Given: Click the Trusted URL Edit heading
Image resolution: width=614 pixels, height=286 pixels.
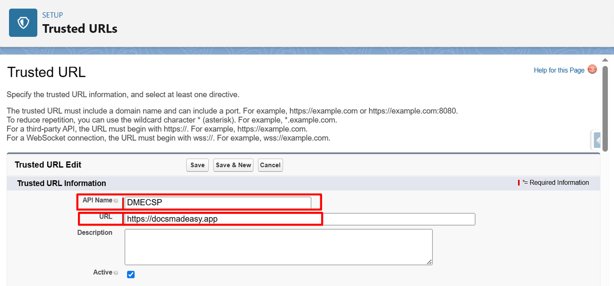Looking at the screenshot, I should pyautogui.click(x=48, y=165).
